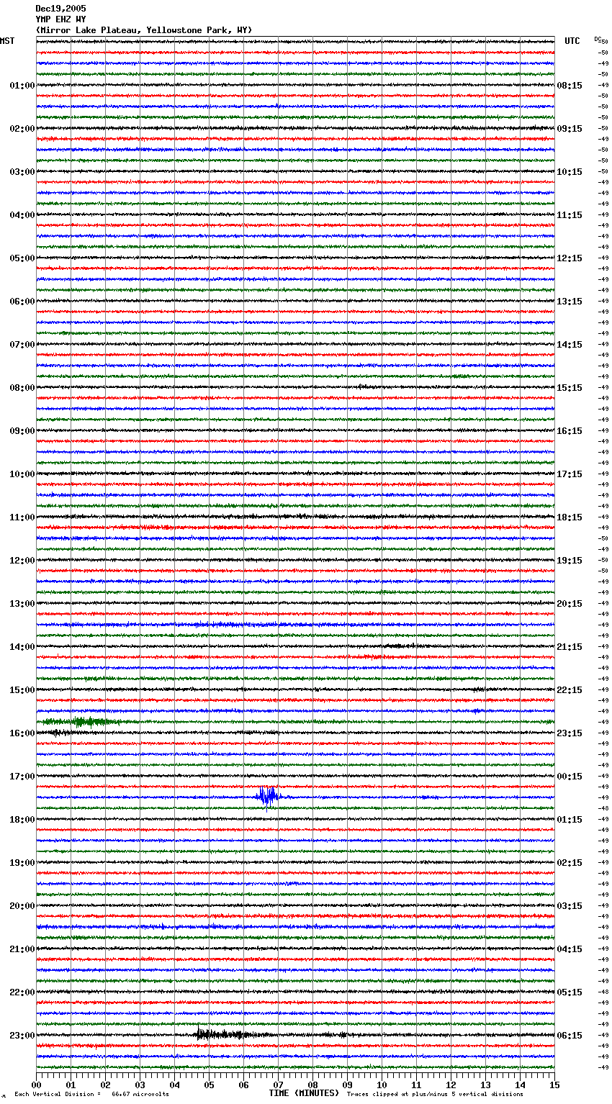The image size is (612, 1104).
Task: Click the Mirror Lake Plateau location title
Action: pyautogui.click(x=144, y=30)
